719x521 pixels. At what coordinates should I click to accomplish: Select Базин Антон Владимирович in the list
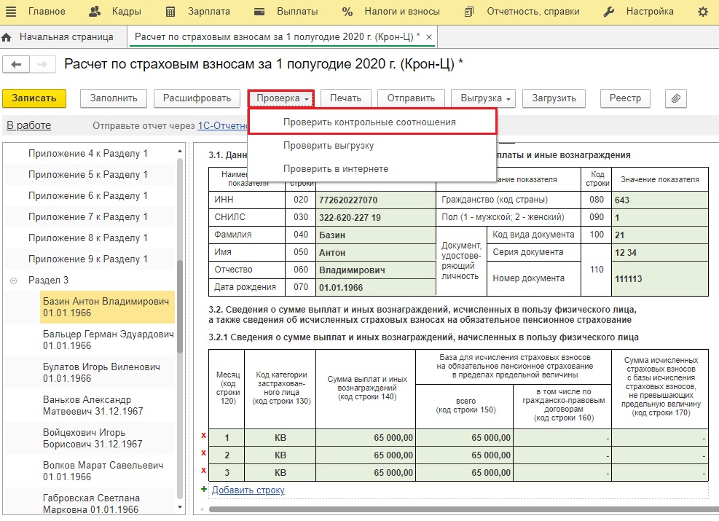106,307
